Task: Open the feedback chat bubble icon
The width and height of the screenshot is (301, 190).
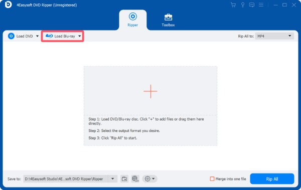Action: 252,5
